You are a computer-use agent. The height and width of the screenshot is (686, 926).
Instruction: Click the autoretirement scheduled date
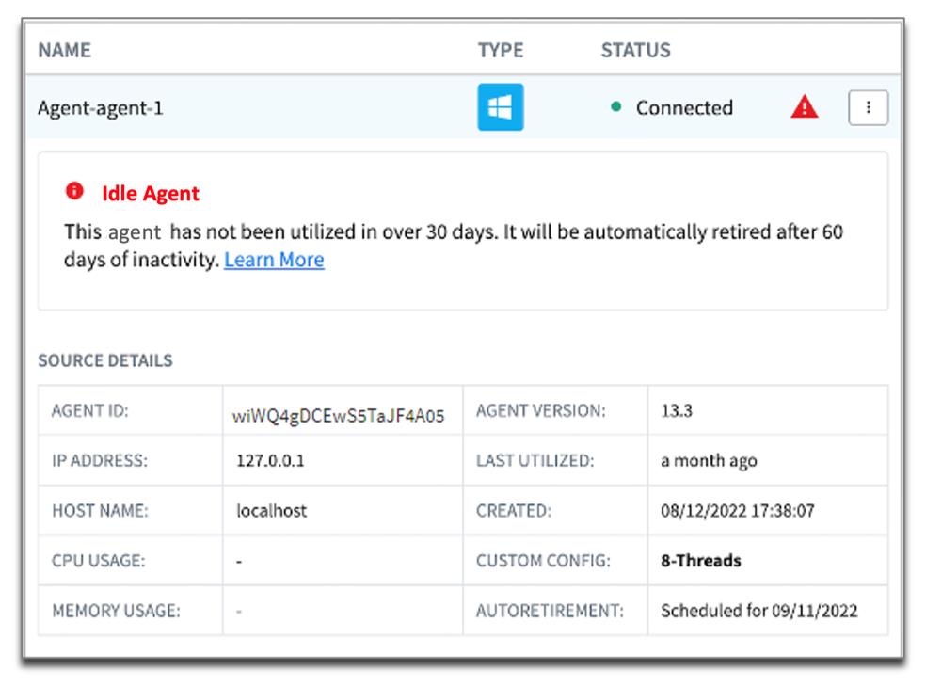(758, 611)
